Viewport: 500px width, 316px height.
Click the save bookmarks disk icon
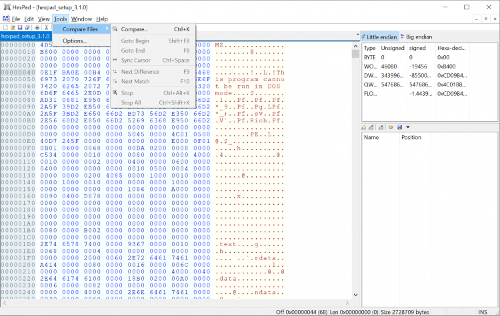399,127
